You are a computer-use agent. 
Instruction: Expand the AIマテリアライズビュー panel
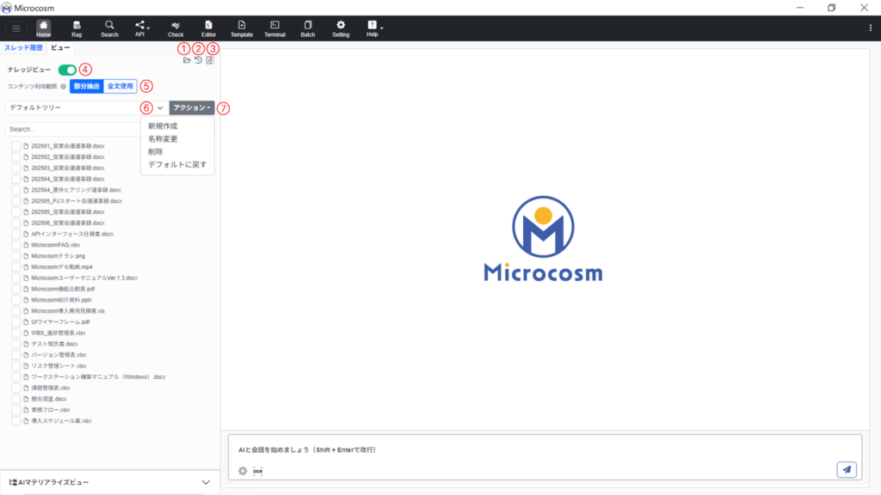(109, 483)
